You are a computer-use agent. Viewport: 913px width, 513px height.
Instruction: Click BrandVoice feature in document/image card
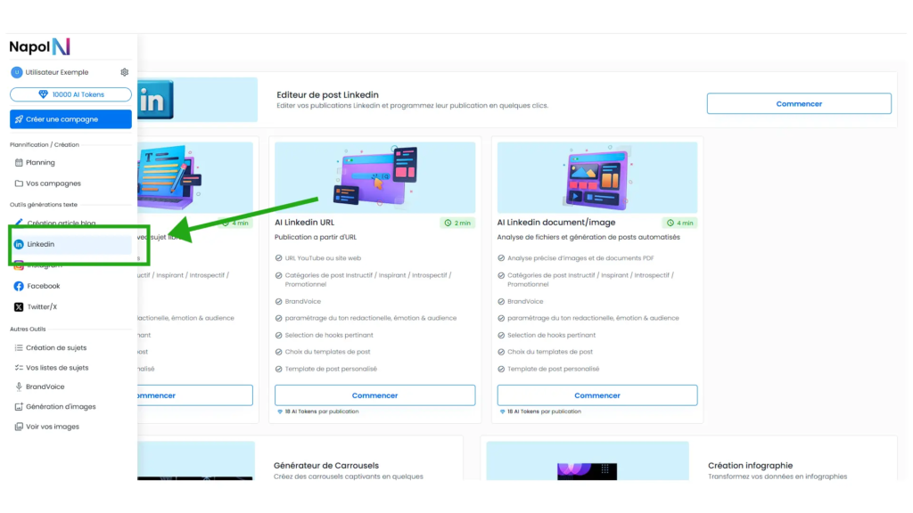click(x=525, y=301)
